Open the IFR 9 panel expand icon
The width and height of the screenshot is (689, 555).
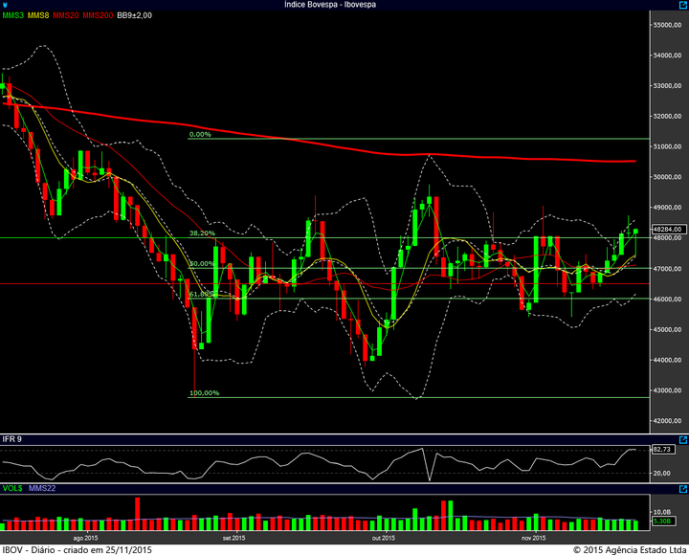[683, 439]
